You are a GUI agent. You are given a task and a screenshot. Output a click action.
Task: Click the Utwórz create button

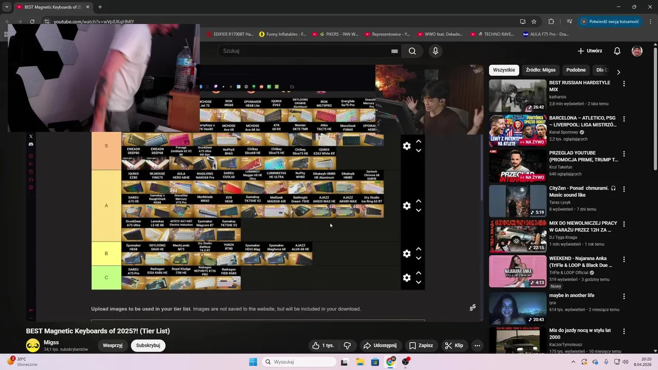click(x=590, y=51)
